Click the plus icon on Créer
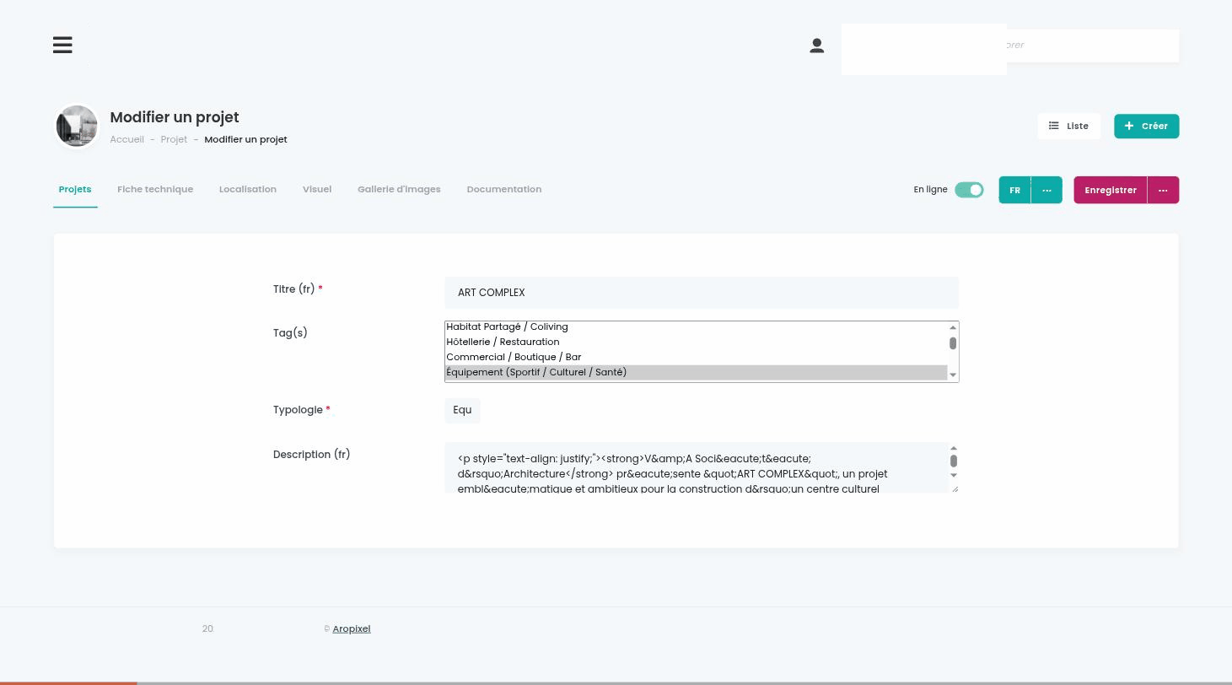1232x685 pixels. point(1129,126)
